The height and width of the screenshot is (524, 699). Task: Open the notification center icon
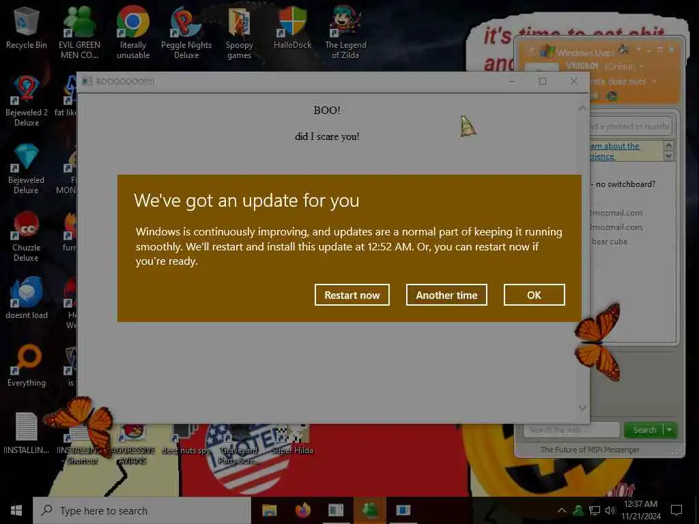pyautogui.click(x=676, y=510)
